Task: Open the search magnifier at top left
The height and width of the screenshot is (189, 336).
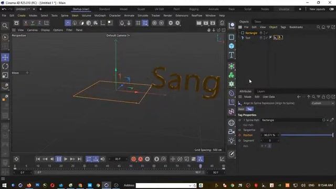Action: pyautogui.click(x=5, y=26)
